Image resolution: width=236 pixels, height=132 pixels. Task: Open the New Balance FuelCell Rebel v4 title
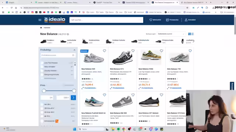click(93, 113)
